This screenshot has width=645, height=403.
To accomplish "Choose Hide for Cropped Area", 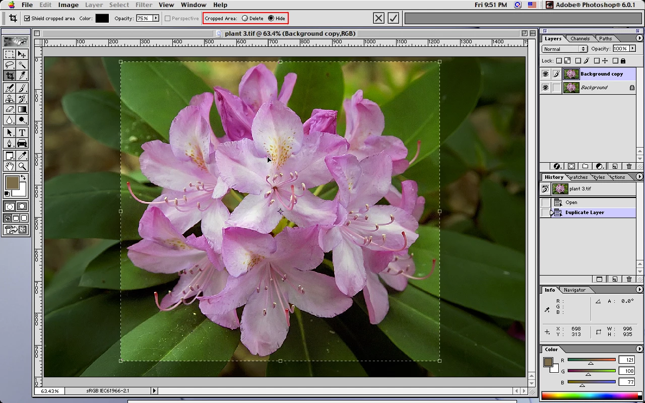I will tap(271, 18).
